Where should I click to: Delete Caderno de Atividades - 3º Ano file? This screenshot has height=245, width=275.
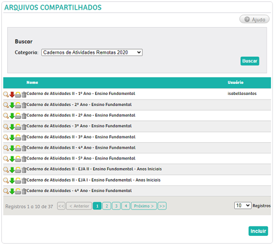click(24, 127)
